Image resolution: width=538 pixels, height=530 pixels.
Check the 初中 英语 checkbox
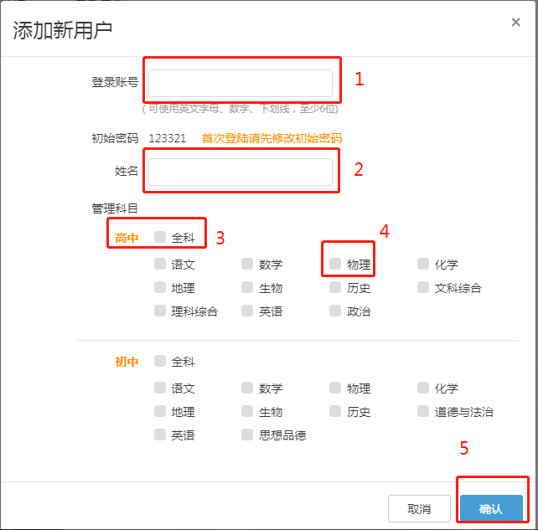tap(160, 435)
